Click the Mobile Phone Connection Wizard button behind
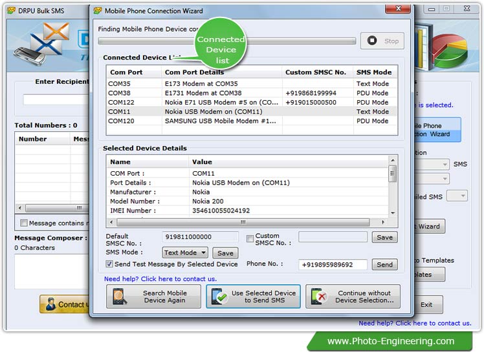Viewport: 484px width, 352px height. [437, 130]
